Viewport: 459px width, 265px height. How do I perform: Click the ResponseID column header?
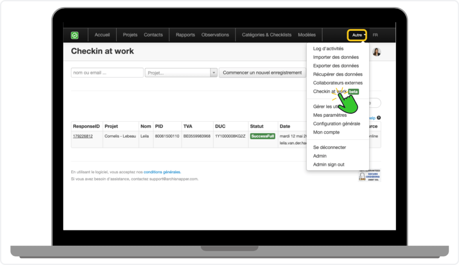[x=87, y=126]
